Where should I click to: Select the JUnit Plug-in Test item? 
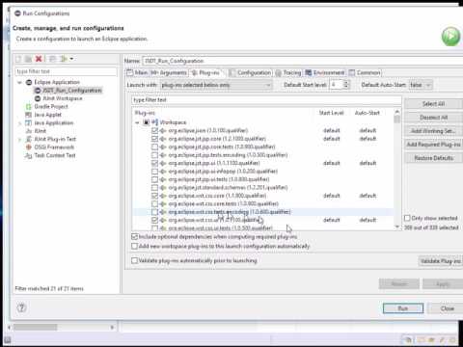tap(55, 139)
